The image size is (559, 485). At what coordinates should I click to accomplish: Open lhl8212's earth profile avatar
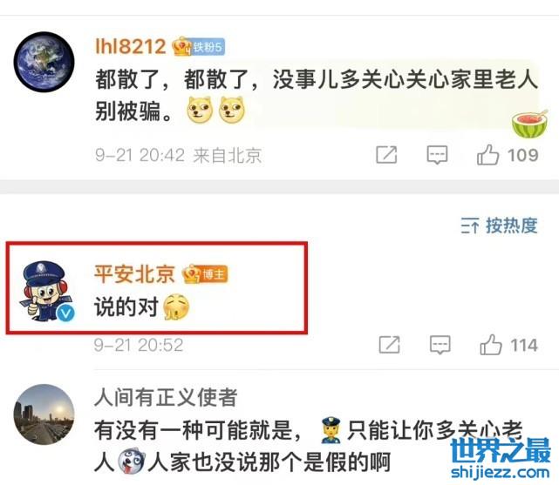point(44,63)
